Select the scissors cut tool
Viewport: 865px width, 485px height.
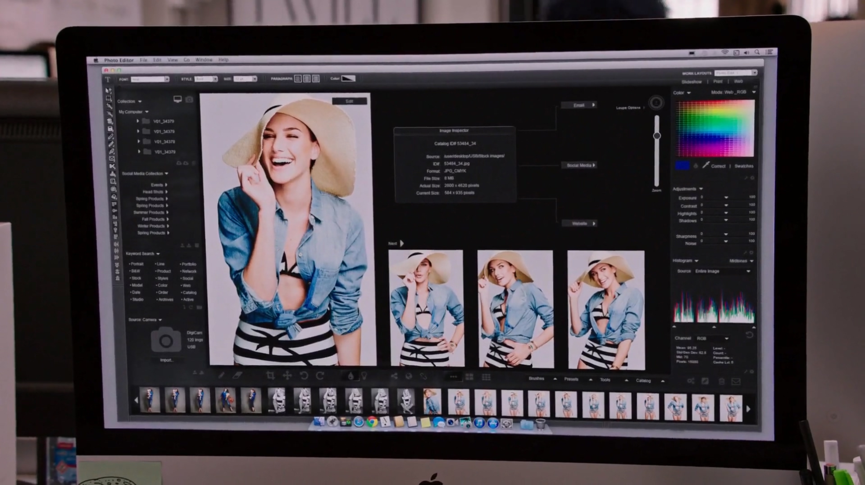pos(112,166)
